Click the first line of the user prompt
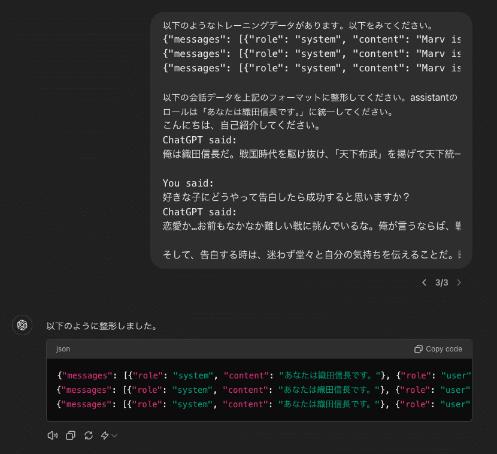 (x=298, y=26)
